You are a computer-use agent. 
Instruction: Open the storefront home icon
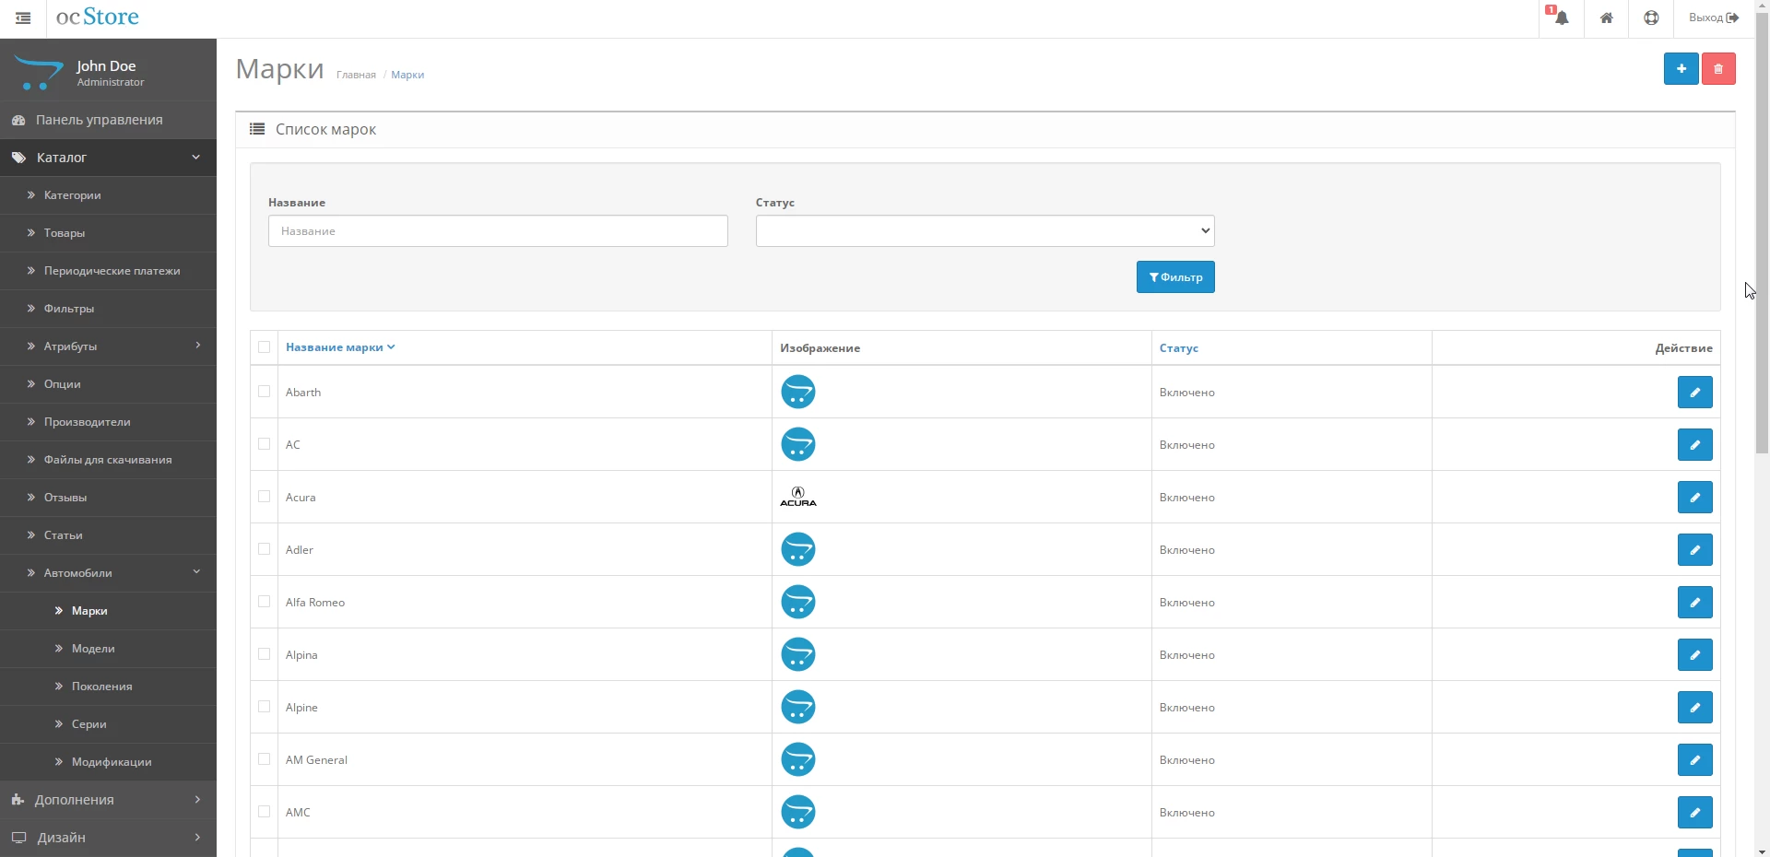click(1606, 18)
